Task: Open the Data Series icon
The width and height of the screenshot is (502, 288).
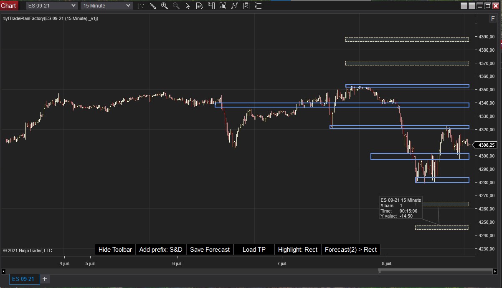Action: click(223, 6)
